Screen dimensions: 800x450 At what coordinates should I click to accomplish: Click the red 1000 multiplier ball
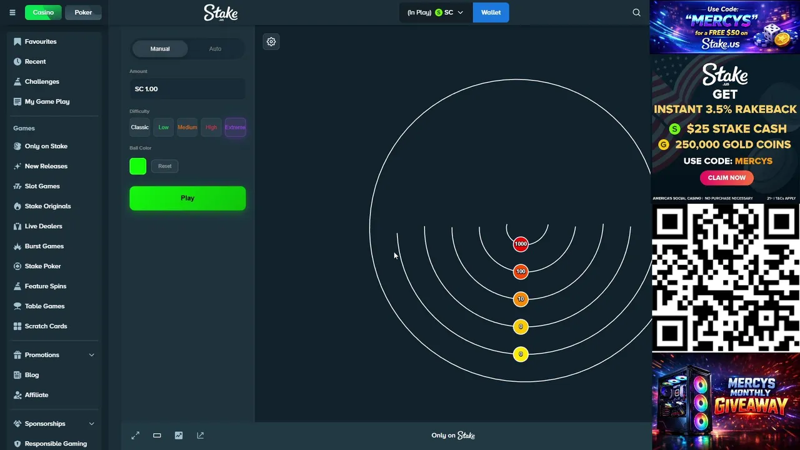tap(521, 244)
